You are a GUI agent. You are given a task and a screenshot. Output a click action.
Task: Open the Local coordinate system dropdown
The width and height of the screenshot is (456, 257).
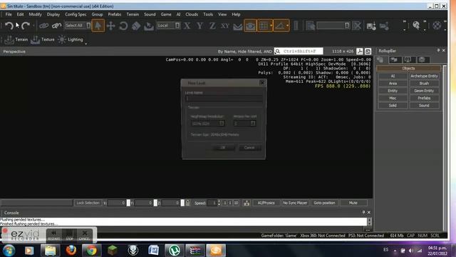click(168, 26)
